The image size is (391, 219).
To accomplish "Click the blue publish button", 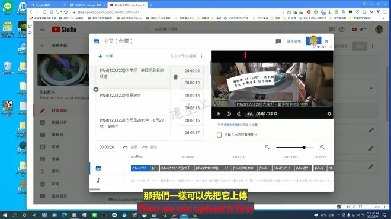I will point(313,41).
